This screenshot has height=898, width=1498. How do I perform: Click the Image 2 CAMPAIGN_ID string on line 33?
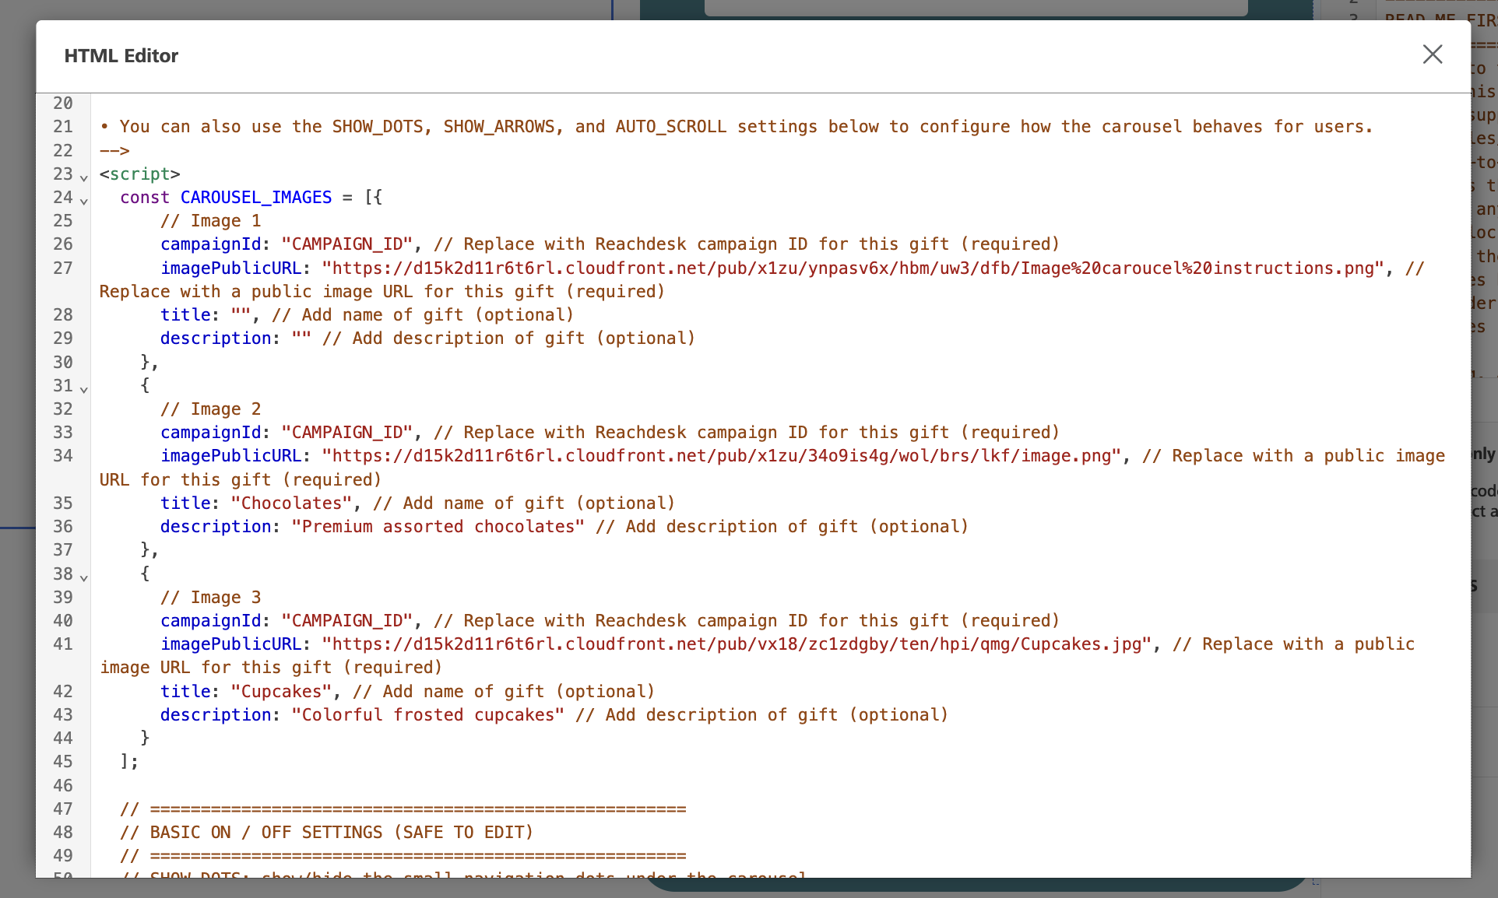[x=346, y=433]
